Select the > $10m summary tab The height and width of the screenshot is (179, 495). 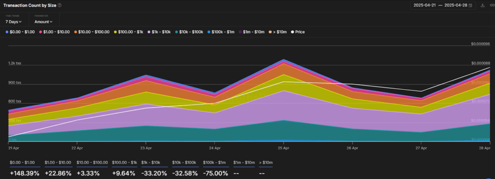coord(266,168)
